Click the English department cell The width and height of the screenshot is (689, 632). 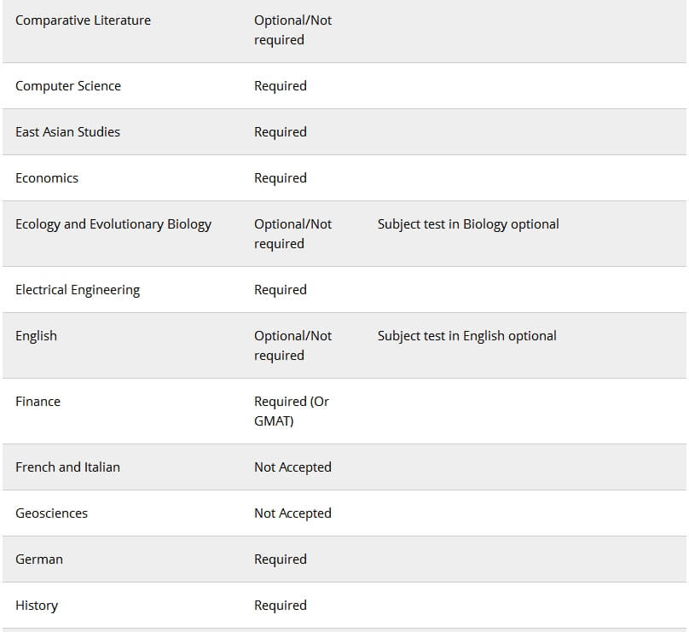(x=36, y=336)
